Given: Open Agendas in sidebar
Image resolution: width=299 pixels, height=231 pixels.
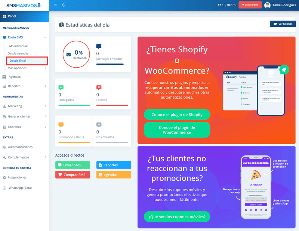Looking at the screenshot, I should click(x=15, y=77).
